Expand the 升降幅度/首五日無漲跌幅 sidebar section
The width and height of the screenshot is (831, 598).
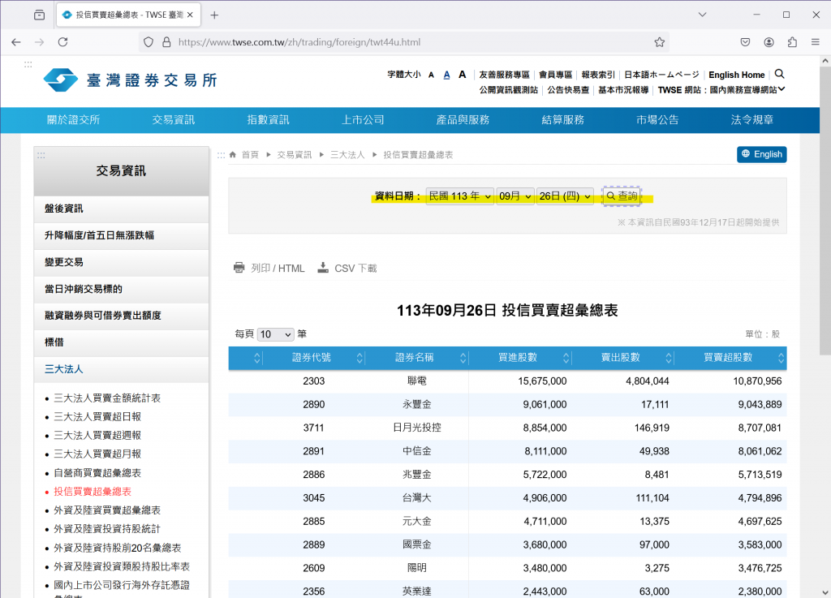122,235
